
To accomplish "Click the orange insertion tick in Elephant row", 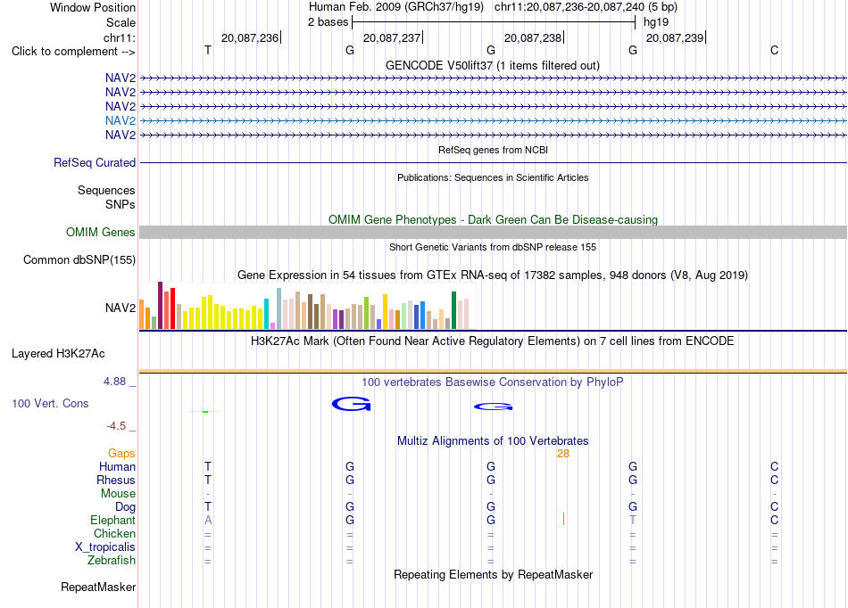I will click(563, 519).
